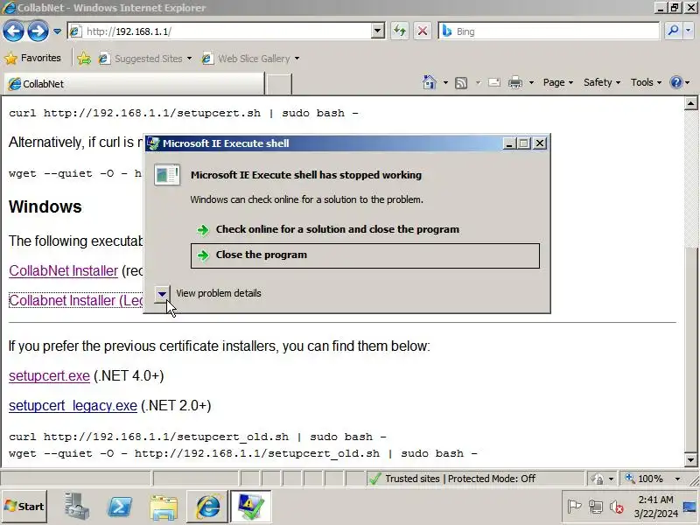Open the CollabNet Installer link
The image size is (700, 525).
pyautogui.click(x=63, y=271)
